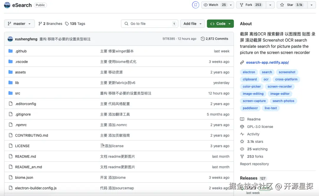Image resolution: width=319 pixels, height=196 pixels.
Task: Open the master branch dropdown
Action: pos(19,24)
